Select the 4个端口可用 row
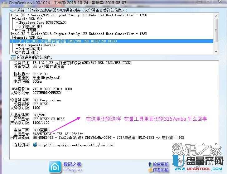227x174 pixels. coord(31,49)
